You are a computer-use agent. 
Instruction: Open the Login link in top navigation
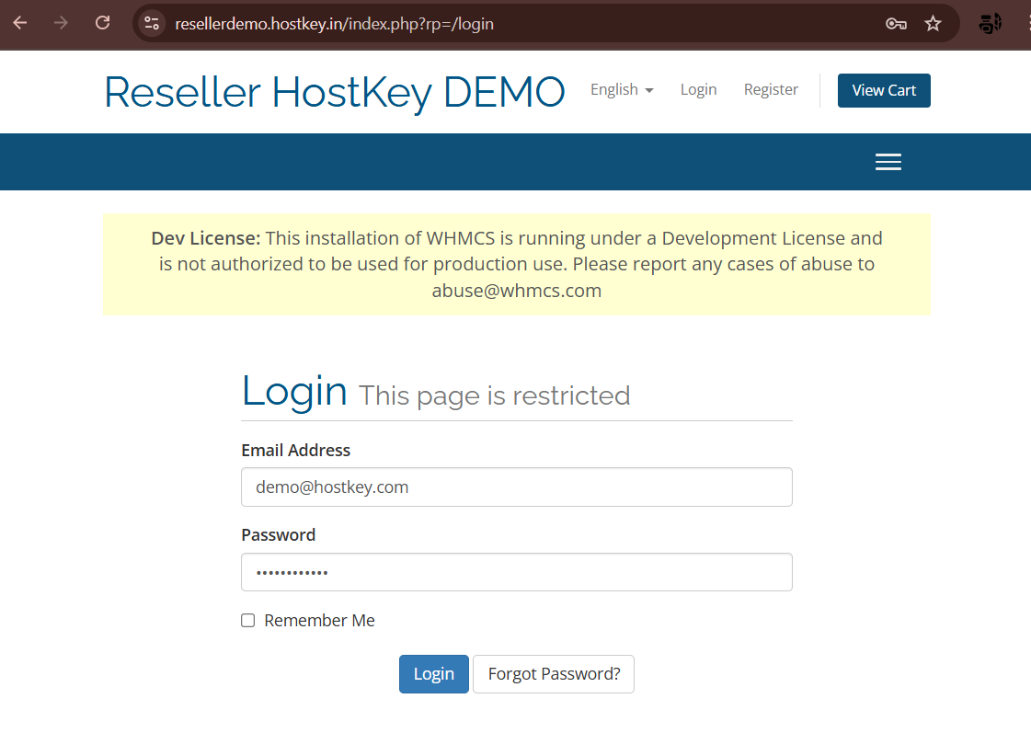click(x=698, y=90)
